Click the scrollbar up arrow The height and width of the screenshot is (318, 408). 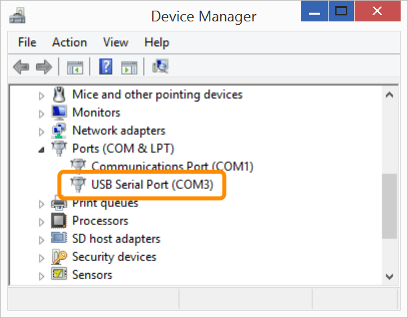tap(389, 95)
